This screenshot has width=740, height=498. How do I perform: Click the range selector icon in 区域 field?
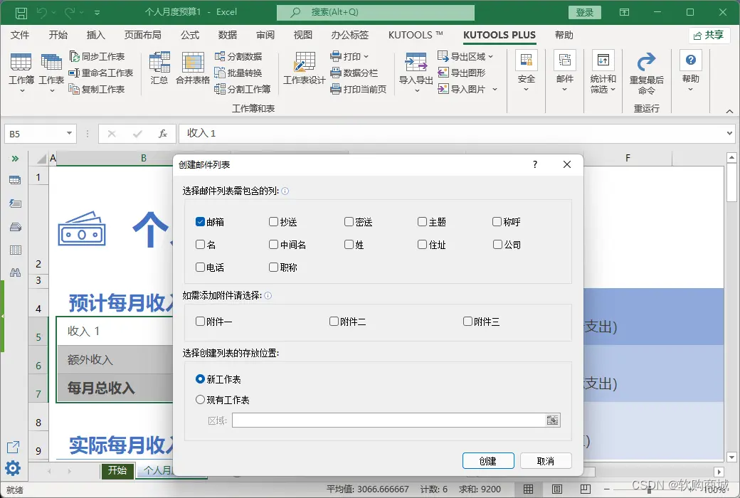click(552, 420)
